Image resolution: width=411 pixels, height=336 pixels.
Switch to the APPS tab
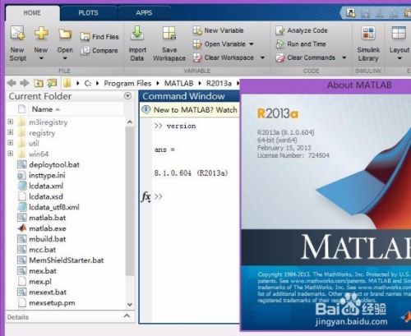pos(144,12)
